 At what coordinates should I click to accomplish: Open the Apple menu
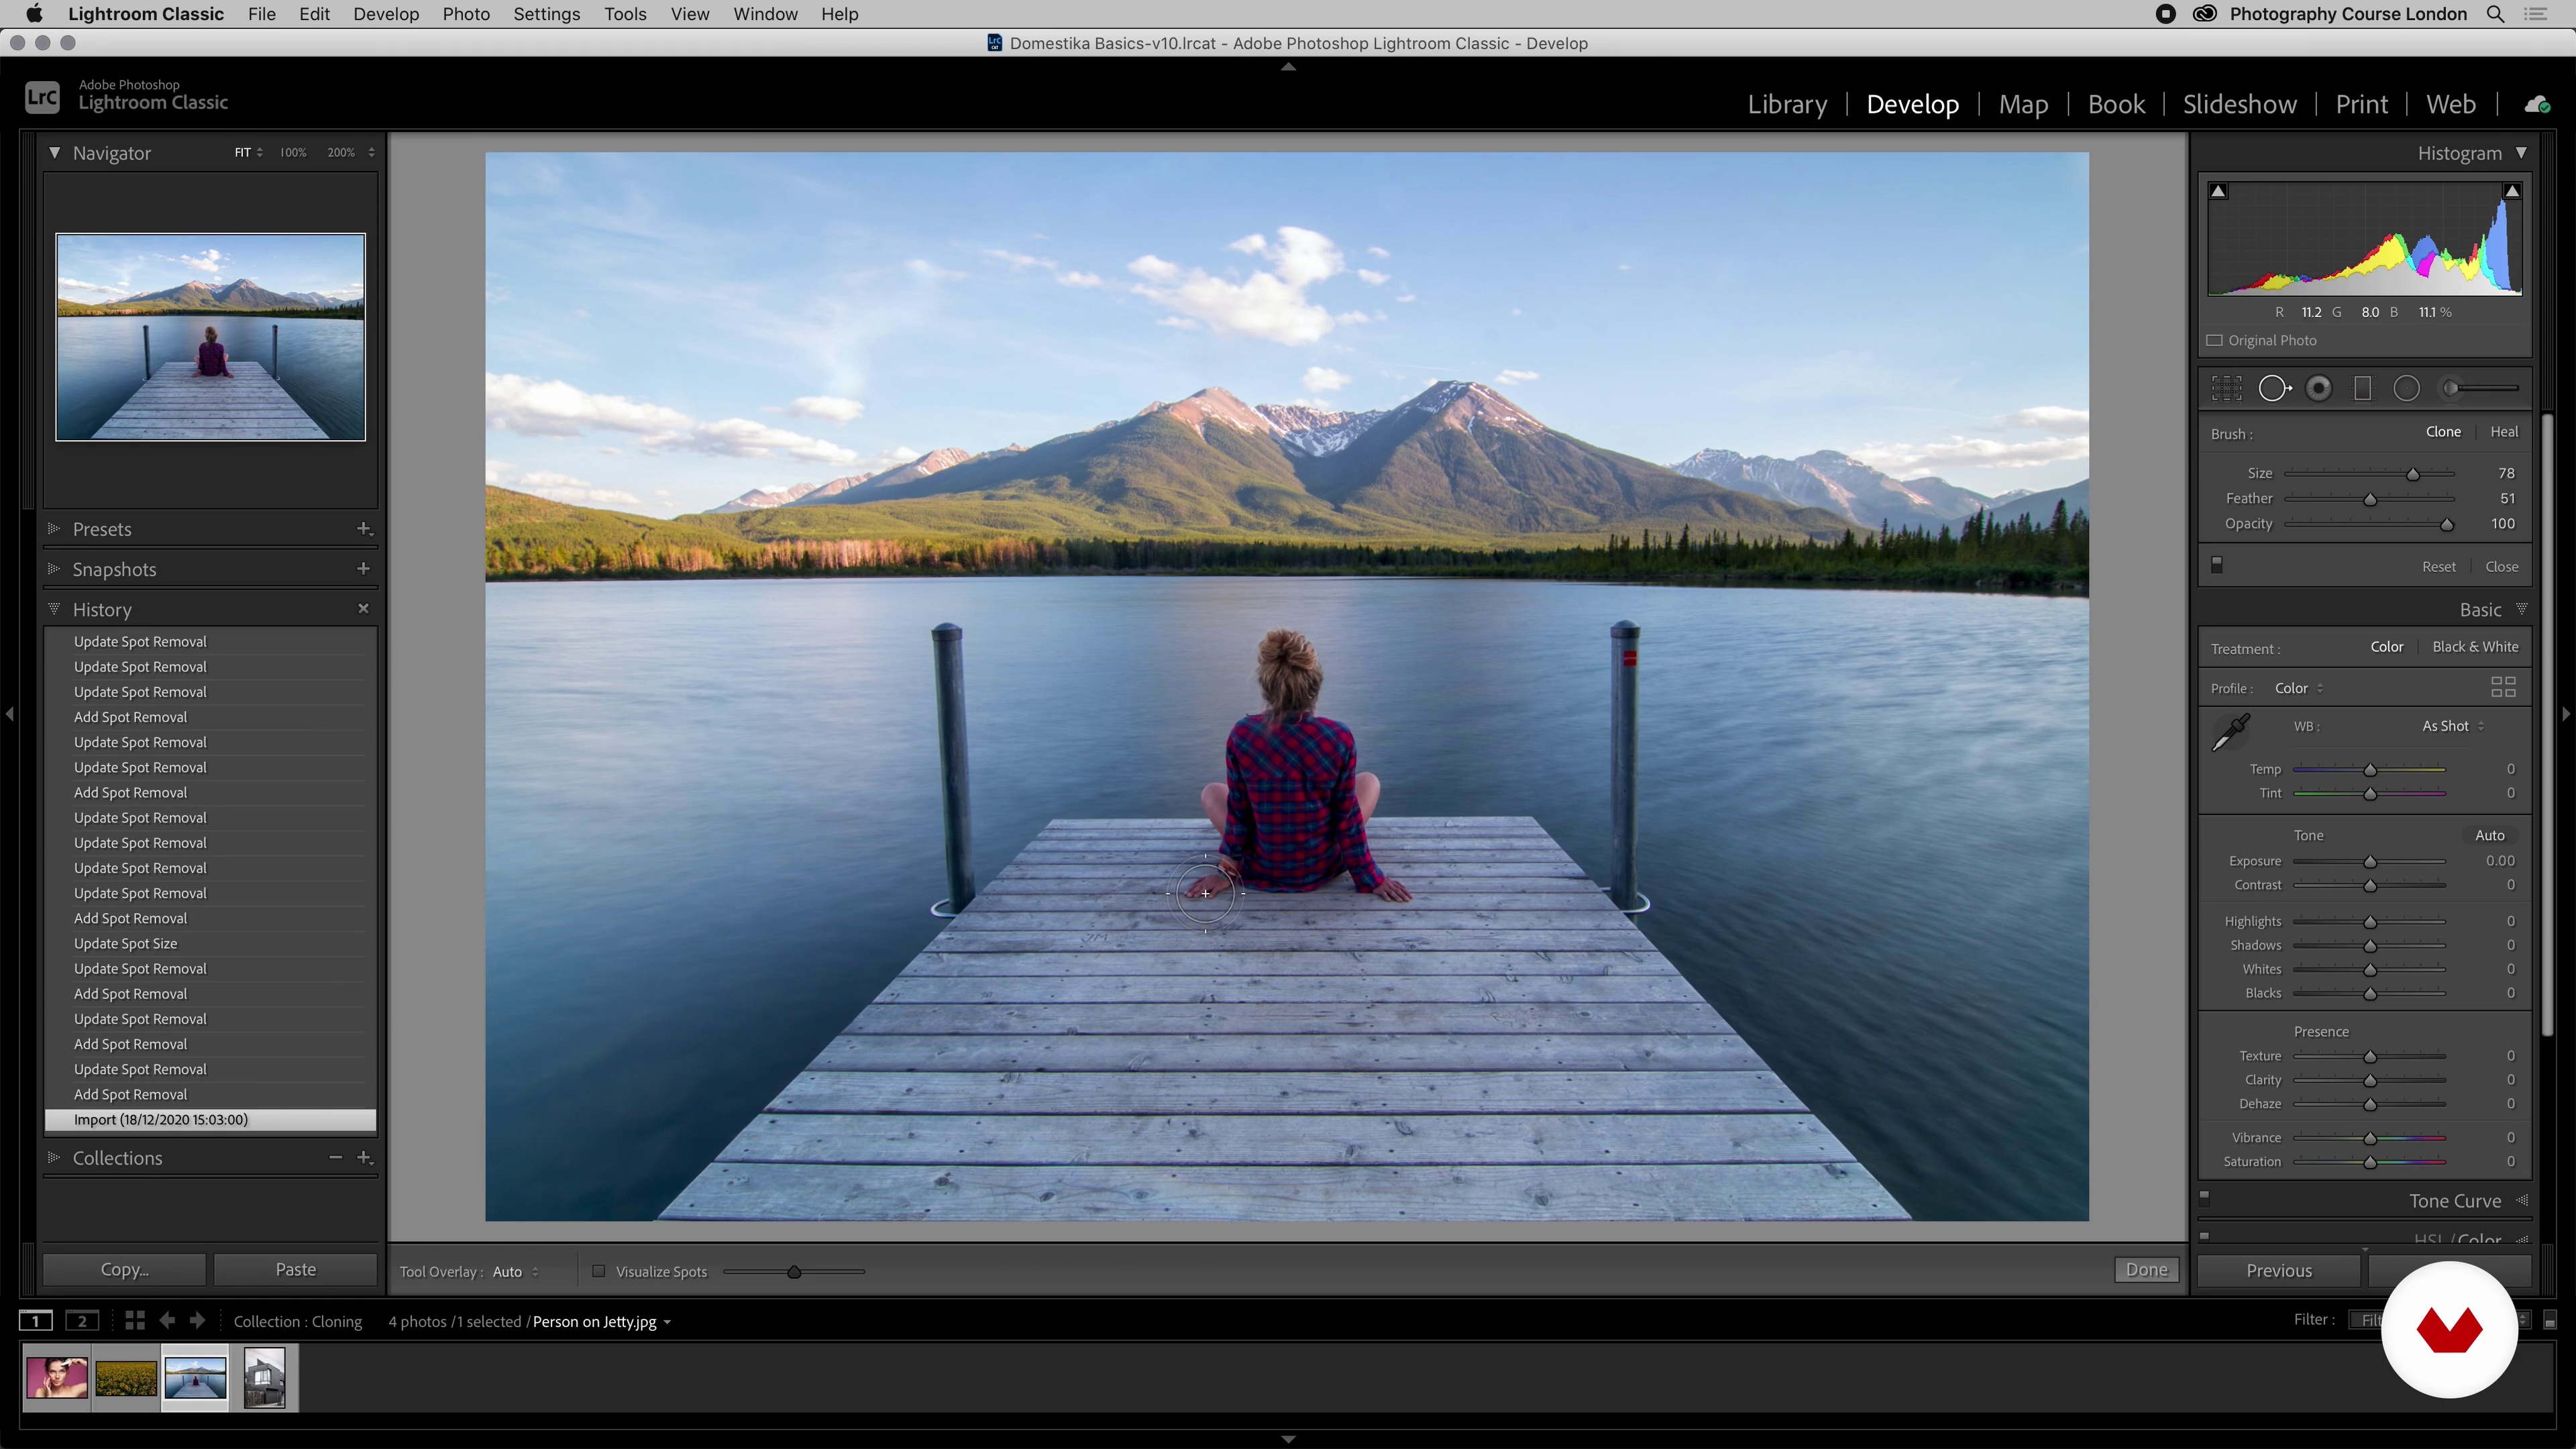(x=34, y=14)
